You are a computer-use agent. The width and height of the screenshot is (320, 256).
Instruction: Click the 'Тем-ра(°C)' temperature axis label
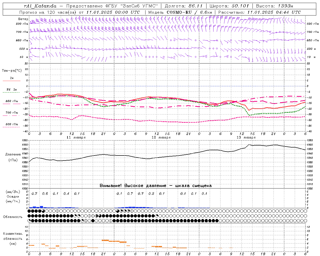pos(12,71)
